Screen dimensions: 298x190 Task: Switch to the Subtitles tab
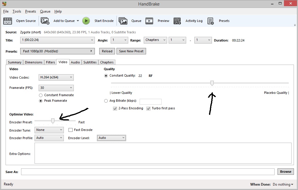90,62
